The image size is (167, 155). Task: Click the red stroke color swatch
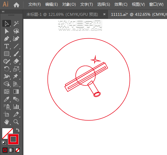[x=13, y=139]
